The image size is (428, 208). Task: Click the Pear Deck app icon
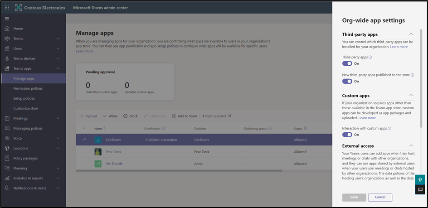coord(98,152)
